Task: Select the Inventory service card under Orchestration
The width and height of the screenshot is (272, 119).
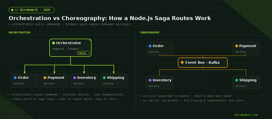Action: (84, 81)
